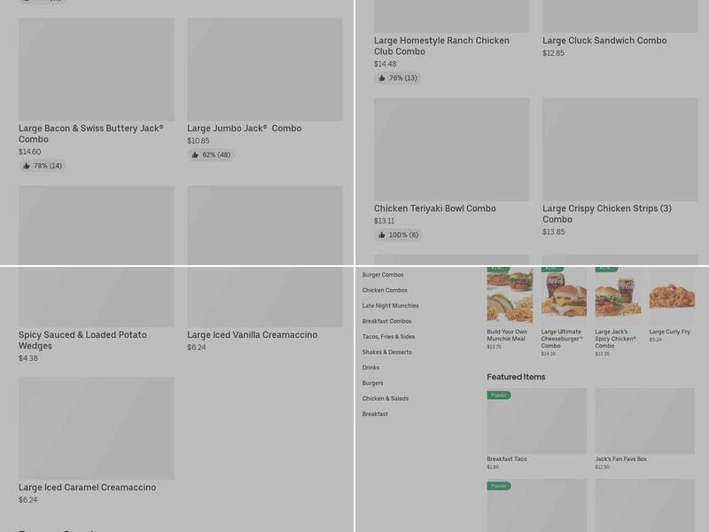Image resolution: width=709 pixels, height=532 pixels.
Task: Click Popular badge on Breakfast Taco
Action: click(499, 395)
